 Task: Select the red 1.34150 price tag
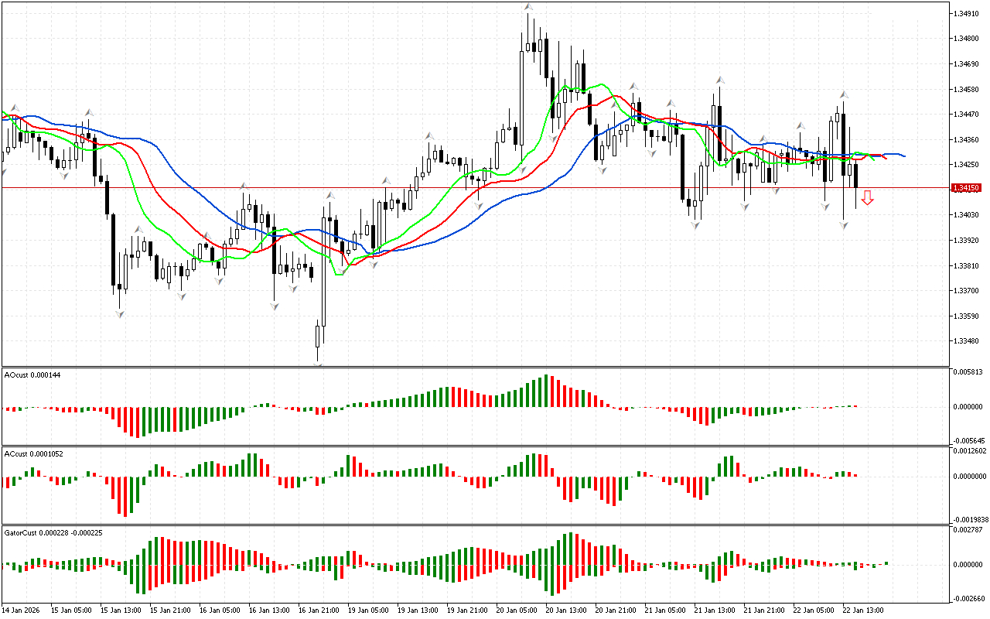[x=967, y=188]
